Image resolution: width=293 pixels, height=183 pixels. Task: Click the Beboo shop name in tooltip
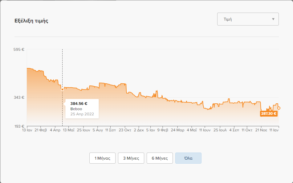(76, 109)
